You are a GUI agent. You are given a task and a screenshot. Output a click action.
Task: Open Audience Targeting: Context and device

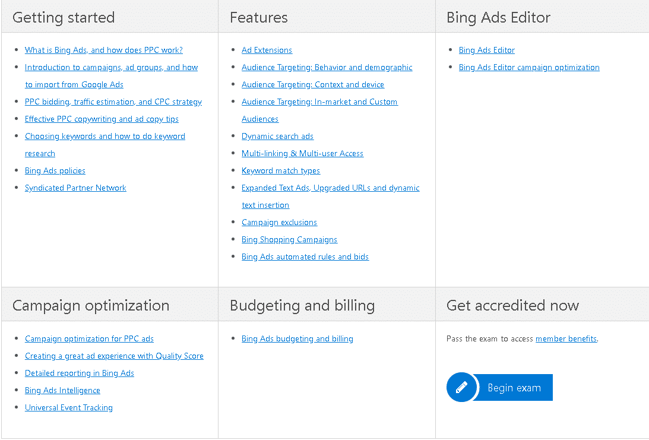(x=313, y=84)
